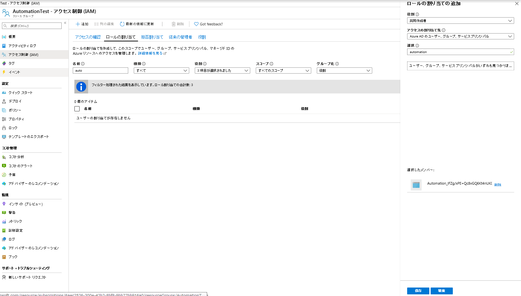Click the info icon beside 役割 in panel

pos(417,14)
